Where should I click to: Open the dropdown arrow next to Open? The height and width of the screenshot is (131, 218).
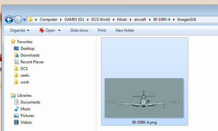59,30
